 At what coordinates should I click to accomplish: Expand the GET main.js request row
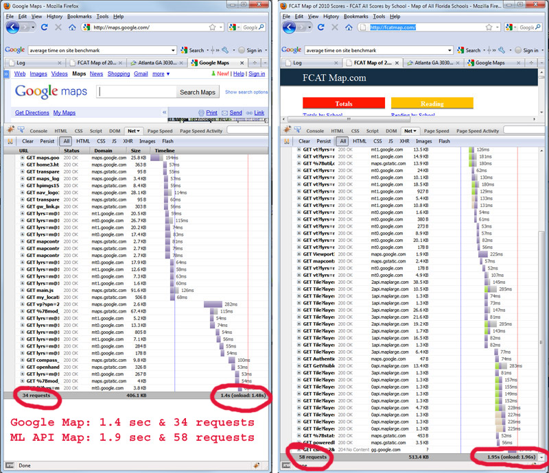(23, 291)
